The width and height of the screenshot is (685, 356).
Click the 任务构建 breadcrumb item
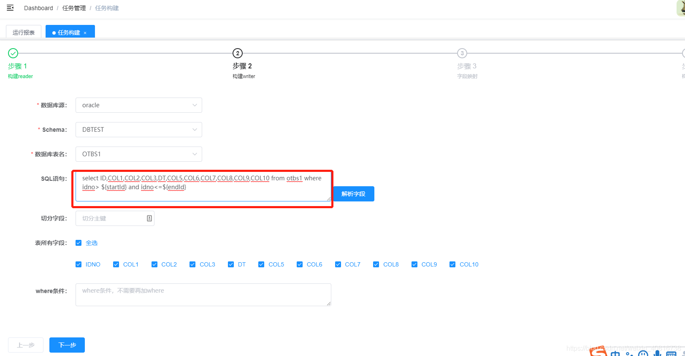click(107, 8)
